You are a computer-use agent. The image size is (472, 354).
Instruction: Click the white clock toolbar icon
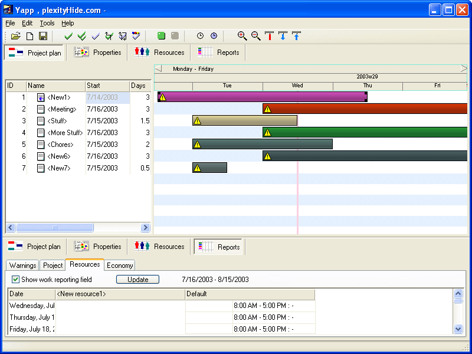click(200, 36)
